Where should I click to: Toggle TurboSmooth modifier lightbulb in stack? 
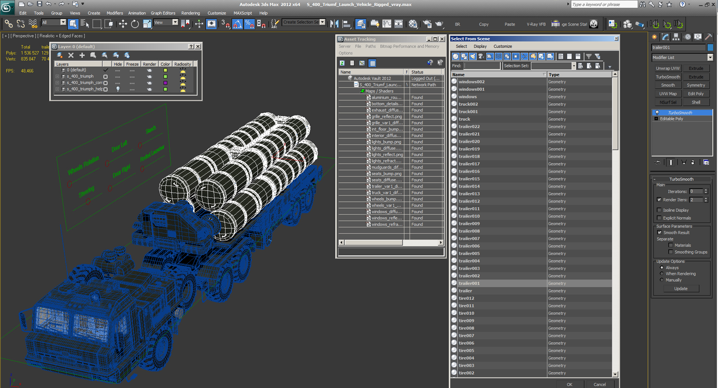(x=657, y=113)
